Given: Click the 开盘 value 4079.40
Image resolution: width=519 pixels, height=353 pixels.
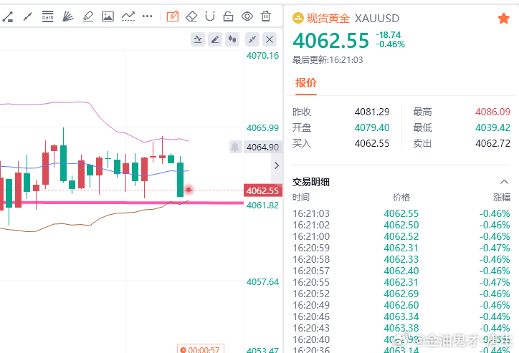Looking at the screenshot, I should [372, 127].
